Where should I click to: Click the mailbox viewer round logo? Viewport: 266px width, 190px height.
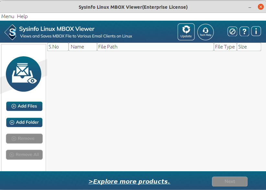point(24,74)
